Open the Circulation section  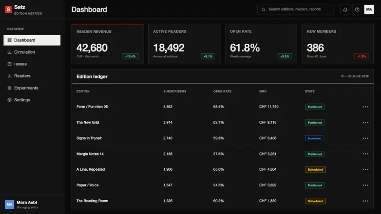point(32,52)
